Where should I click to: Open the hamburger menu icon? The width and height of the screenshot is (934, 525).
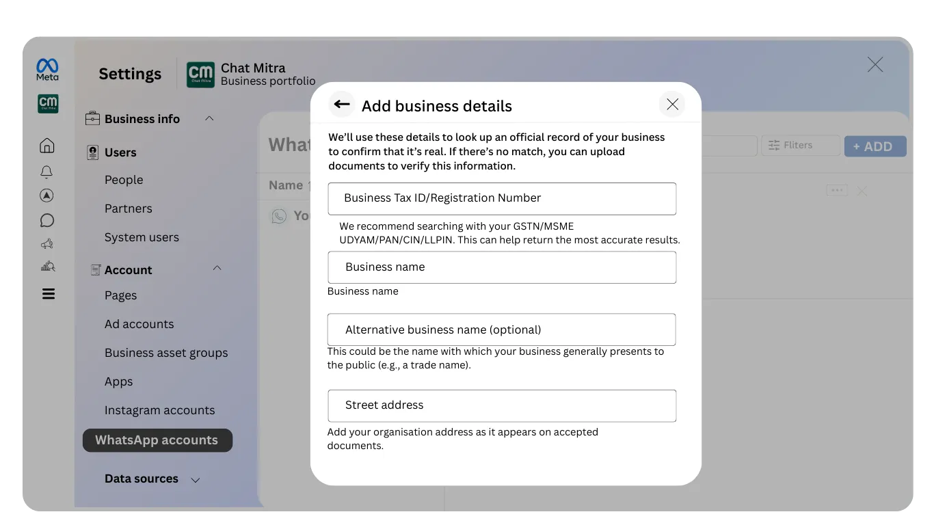[x=47, y=293]
